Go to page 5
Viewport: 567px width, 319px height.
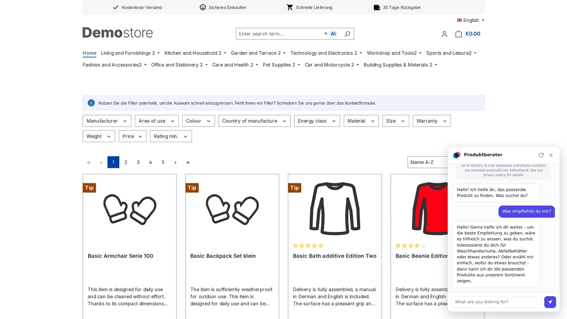coord(163,162)
